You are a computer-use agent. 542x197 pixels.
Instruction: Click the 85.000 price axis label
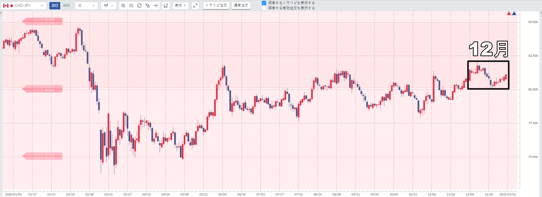tap(533, 22)
